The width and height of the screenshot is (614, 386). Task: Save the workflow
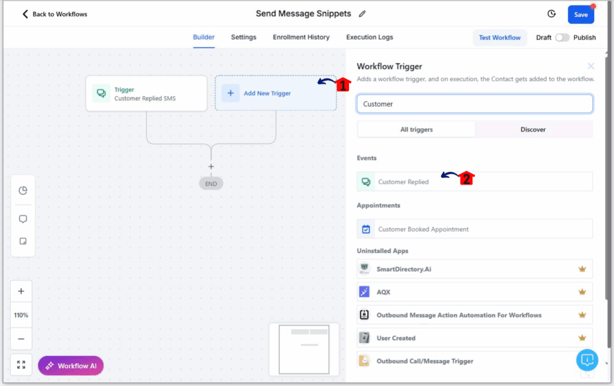click(x=580, y=14)
